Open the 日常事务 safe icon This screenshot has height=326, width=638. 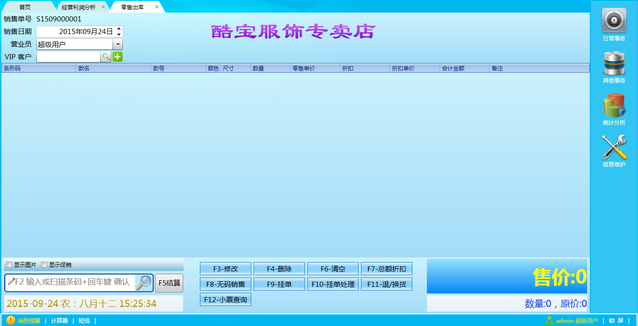[614, 21]
